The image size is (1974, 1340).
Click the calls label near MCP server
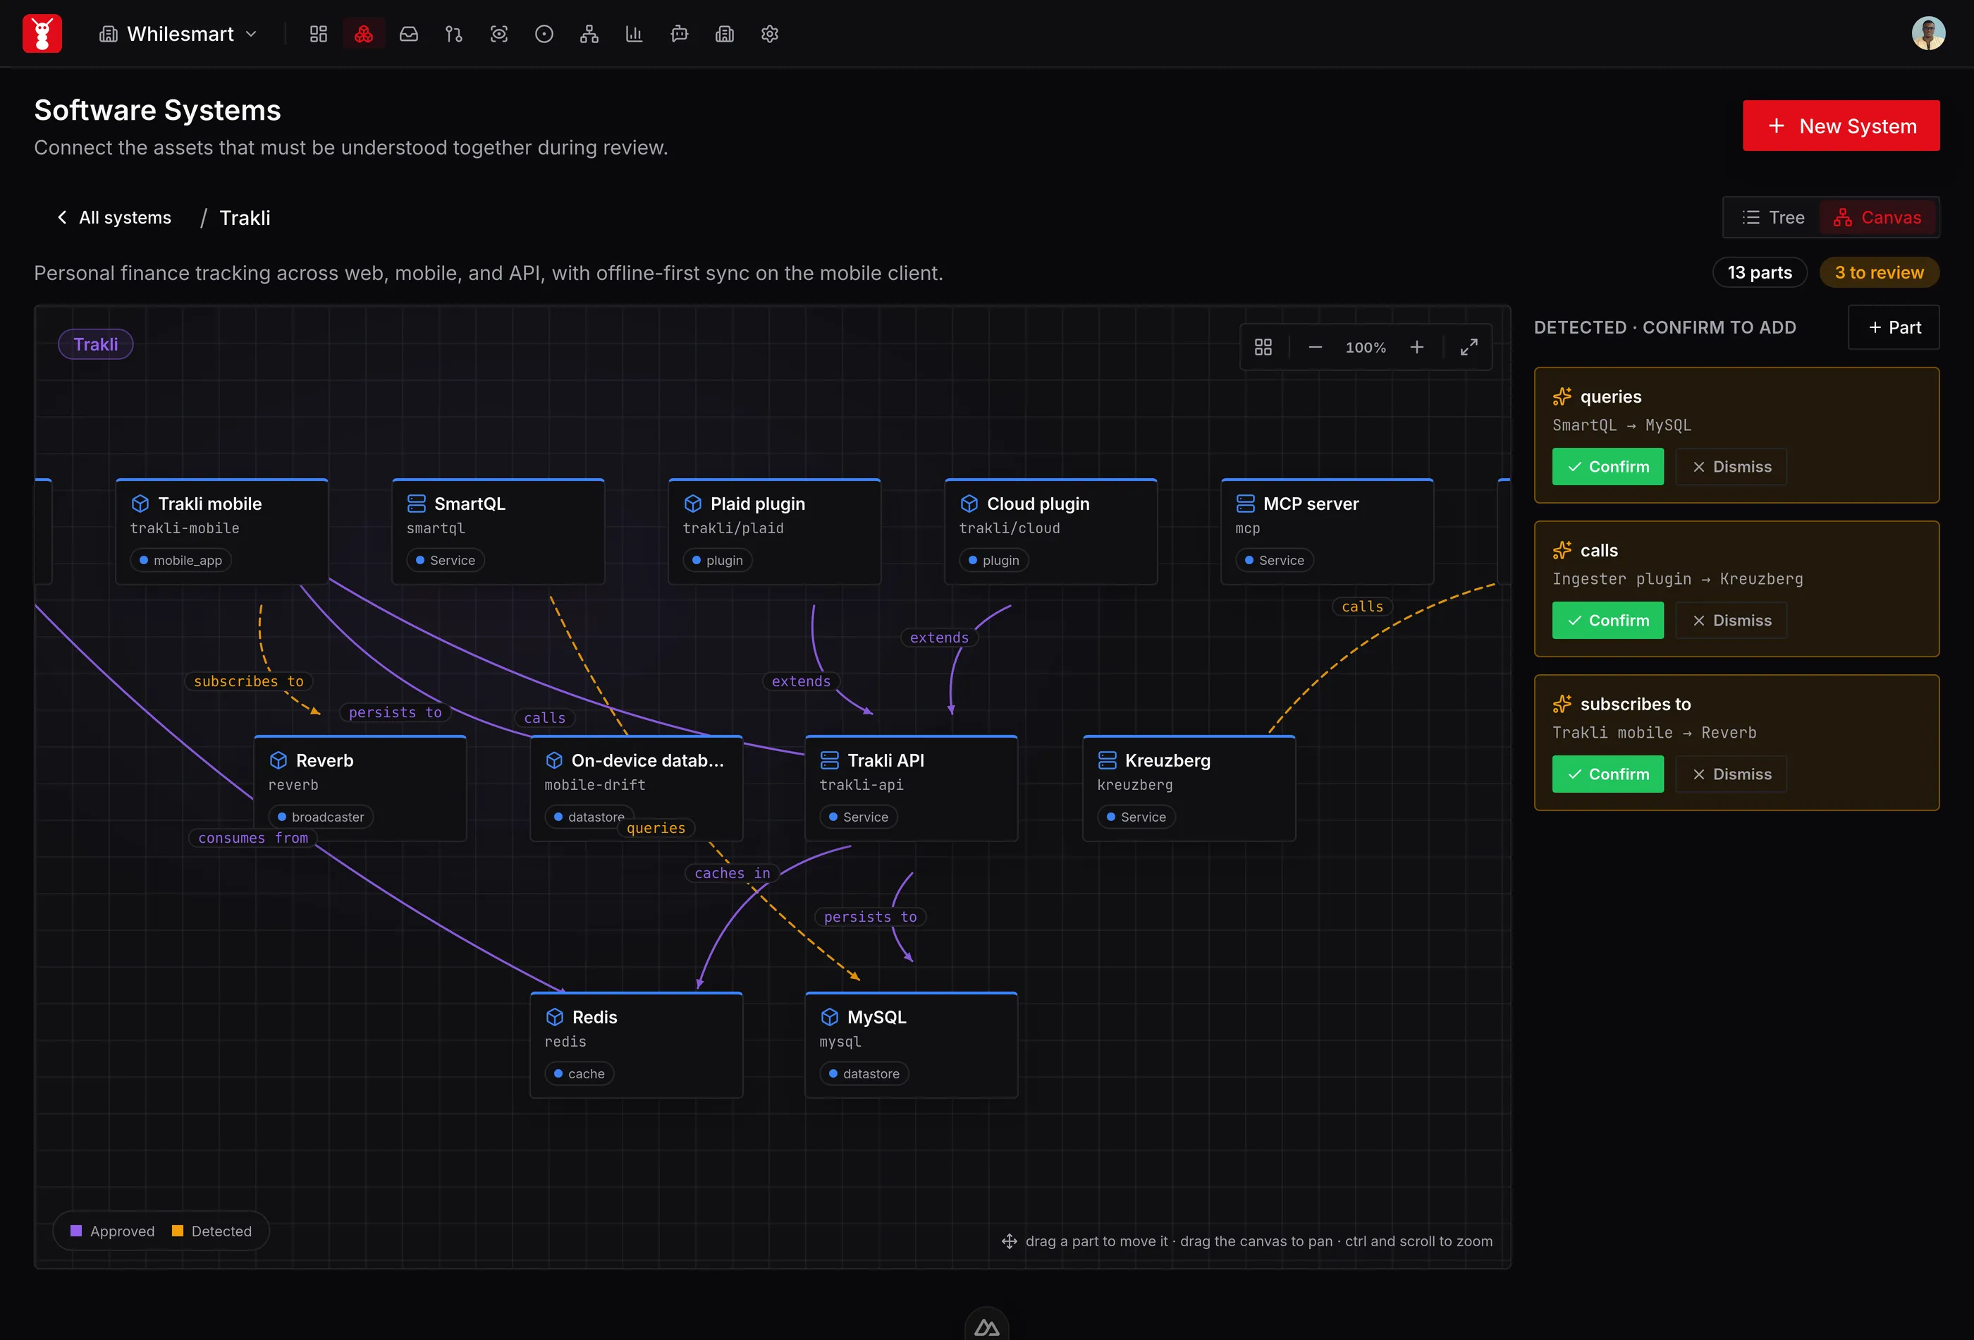click(1363, 607)
